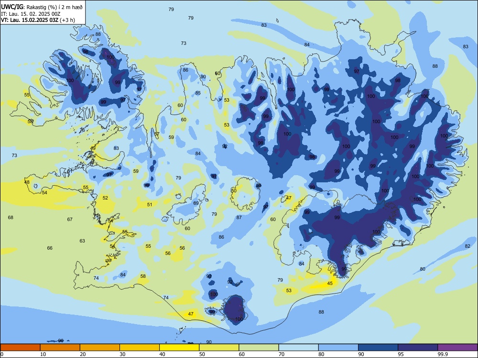Click the legend tick label '30'

tap(122, 354)
